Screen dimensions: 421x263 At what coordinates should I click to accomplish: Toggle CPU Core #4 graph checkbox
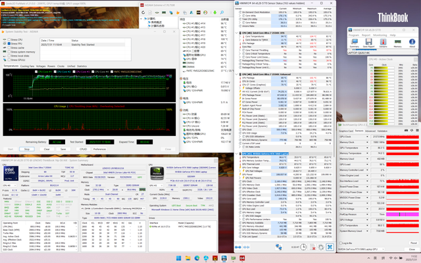click(93, 72)
